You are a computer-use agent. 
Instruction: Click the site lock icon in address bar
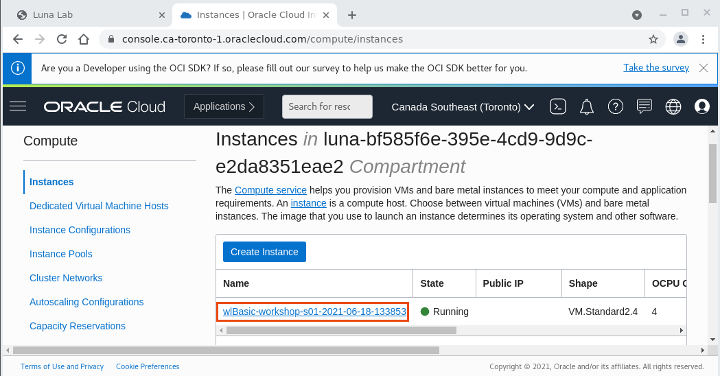point(111,40)
